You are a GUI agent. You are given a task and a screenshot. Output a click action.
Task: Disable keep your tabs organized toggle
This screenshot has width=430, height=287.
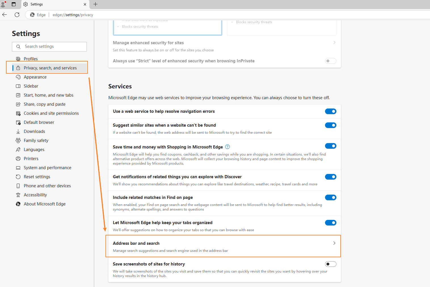tap(331, 223)
